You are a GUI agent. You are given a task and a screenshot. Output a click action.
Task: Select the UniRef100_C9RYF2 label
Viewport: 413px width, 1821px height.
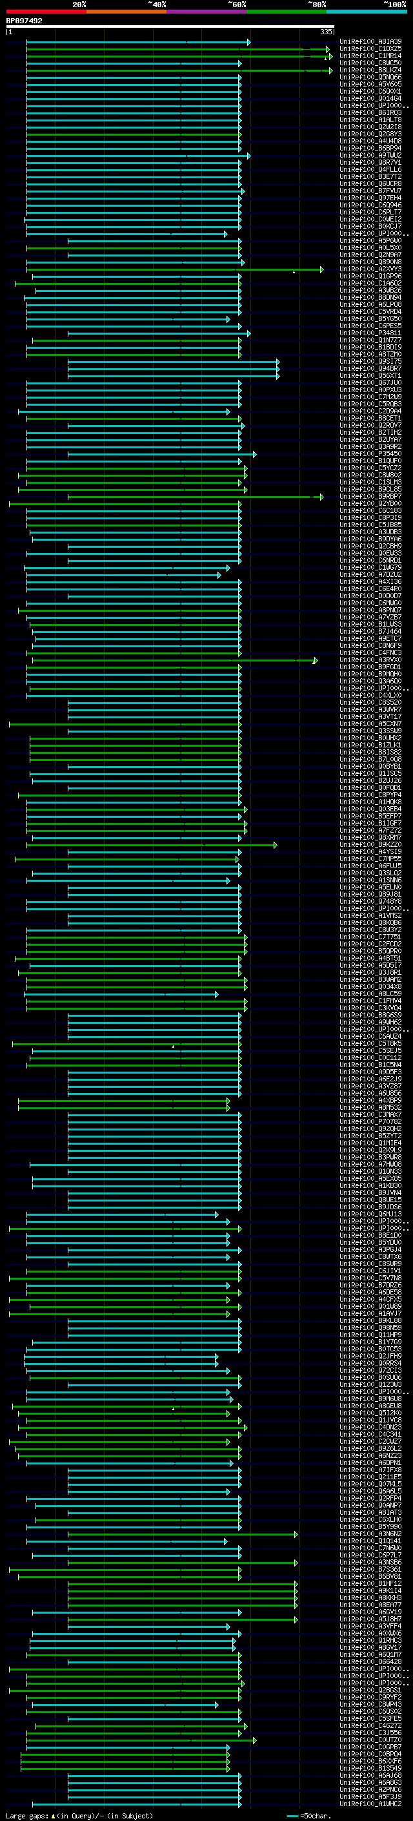(370, 1697)
